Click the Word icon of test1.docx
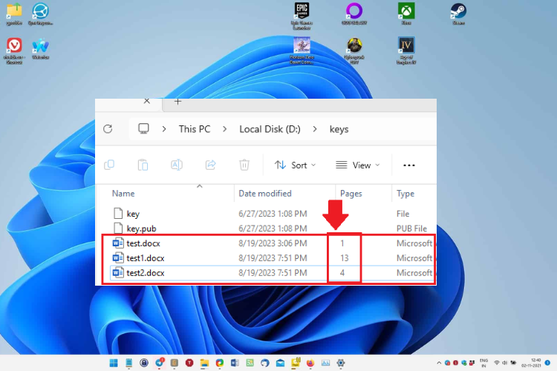The width and height of the screenshot is (557, 371). pos(118,258)
